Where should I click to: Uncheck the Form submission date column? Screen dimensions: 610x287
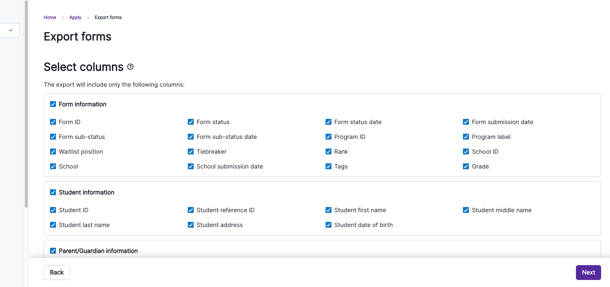click(466, 122)
